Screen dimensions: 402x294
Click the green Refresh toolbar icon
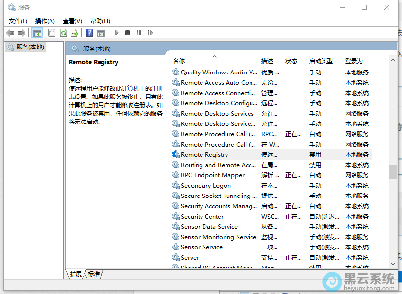pyautogui.click(x=63, y=33)
